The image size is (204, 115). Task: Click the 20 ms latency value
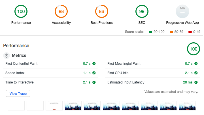[x=188, y=82]
